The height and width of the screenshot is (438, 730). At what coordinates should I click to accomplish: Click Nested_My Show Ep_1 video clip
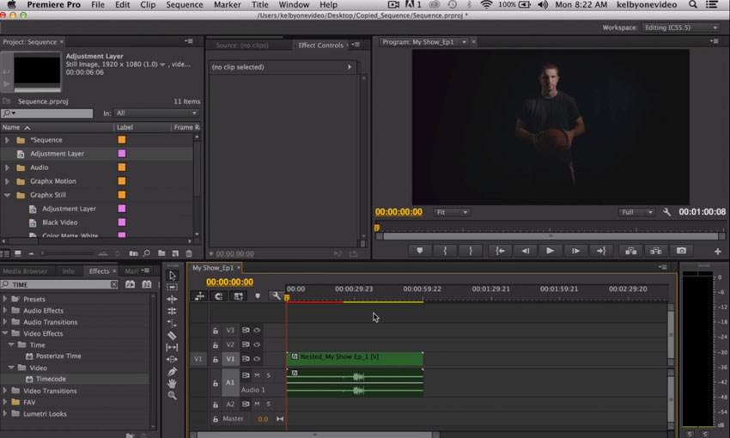(x=355, y=358)
